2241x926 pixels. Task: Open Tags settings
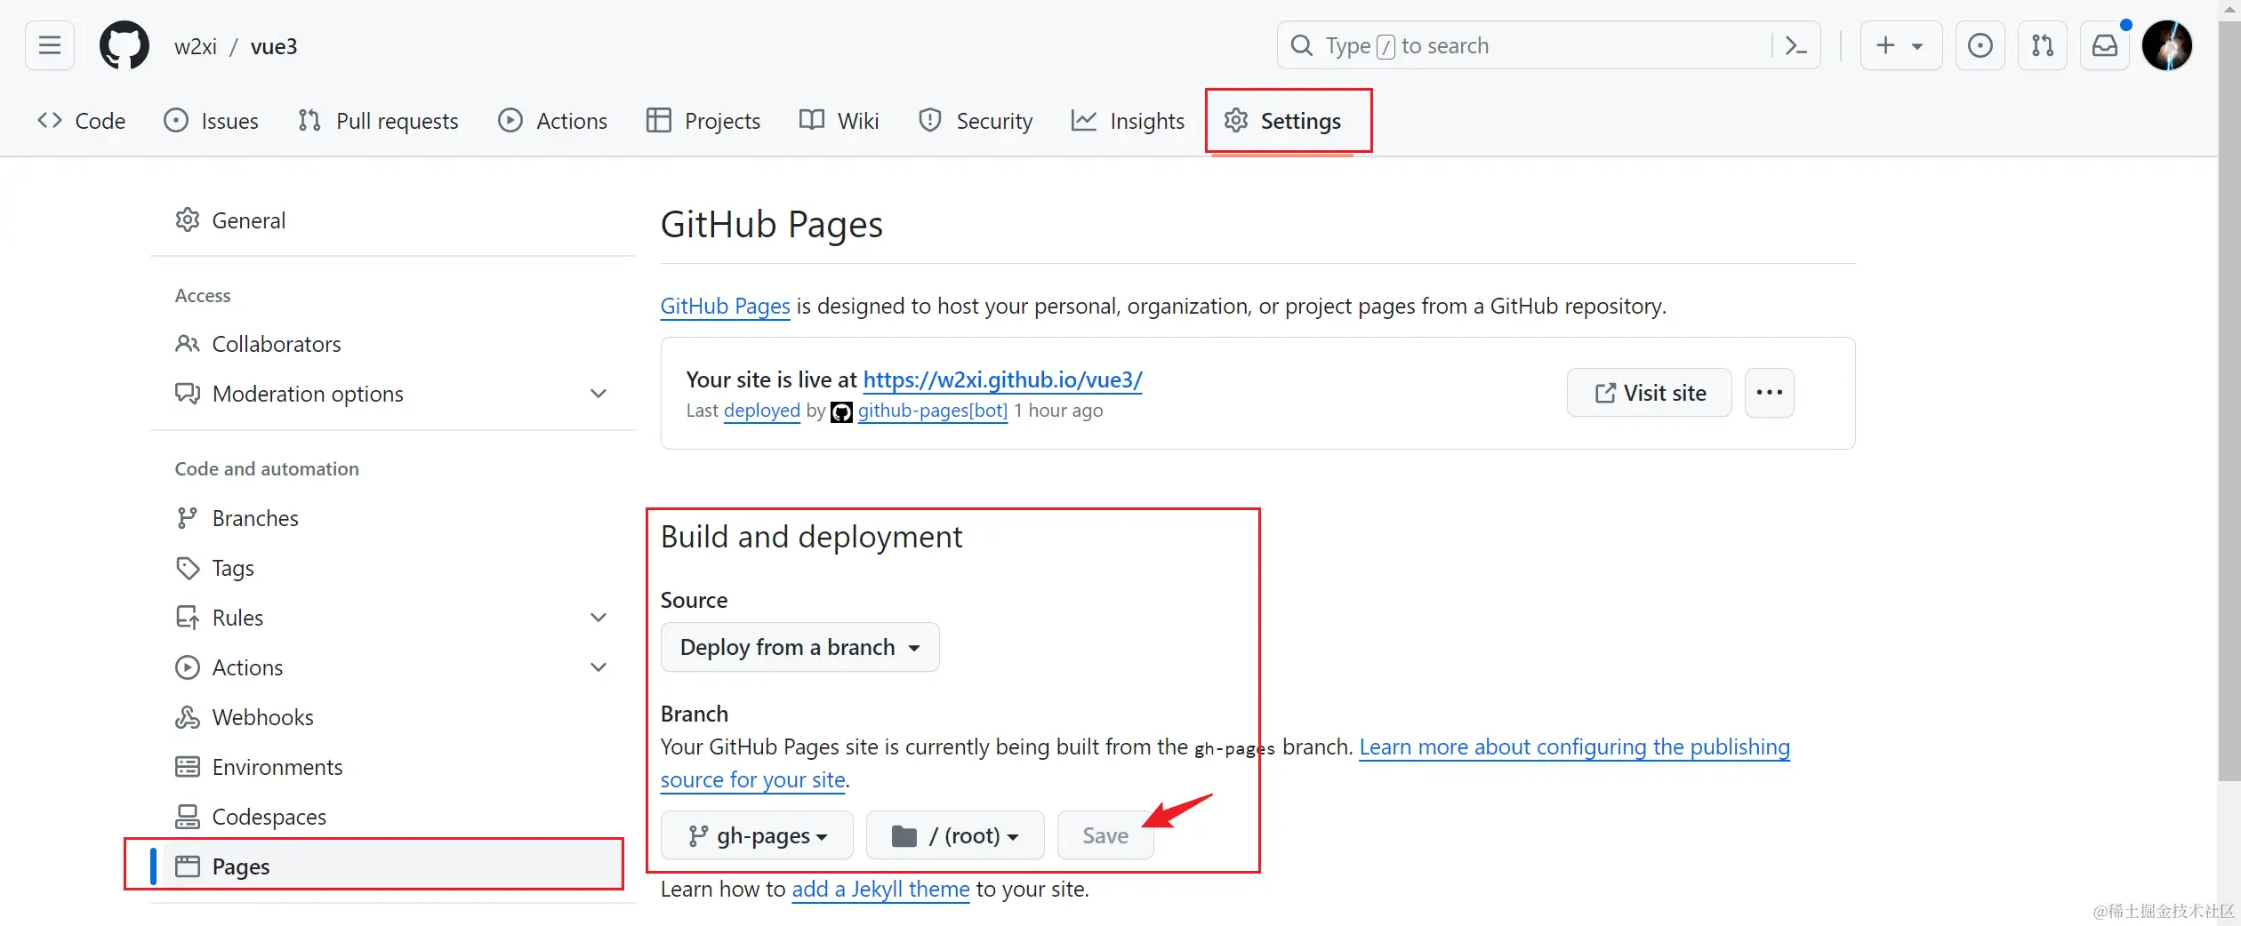coord(393,568)
